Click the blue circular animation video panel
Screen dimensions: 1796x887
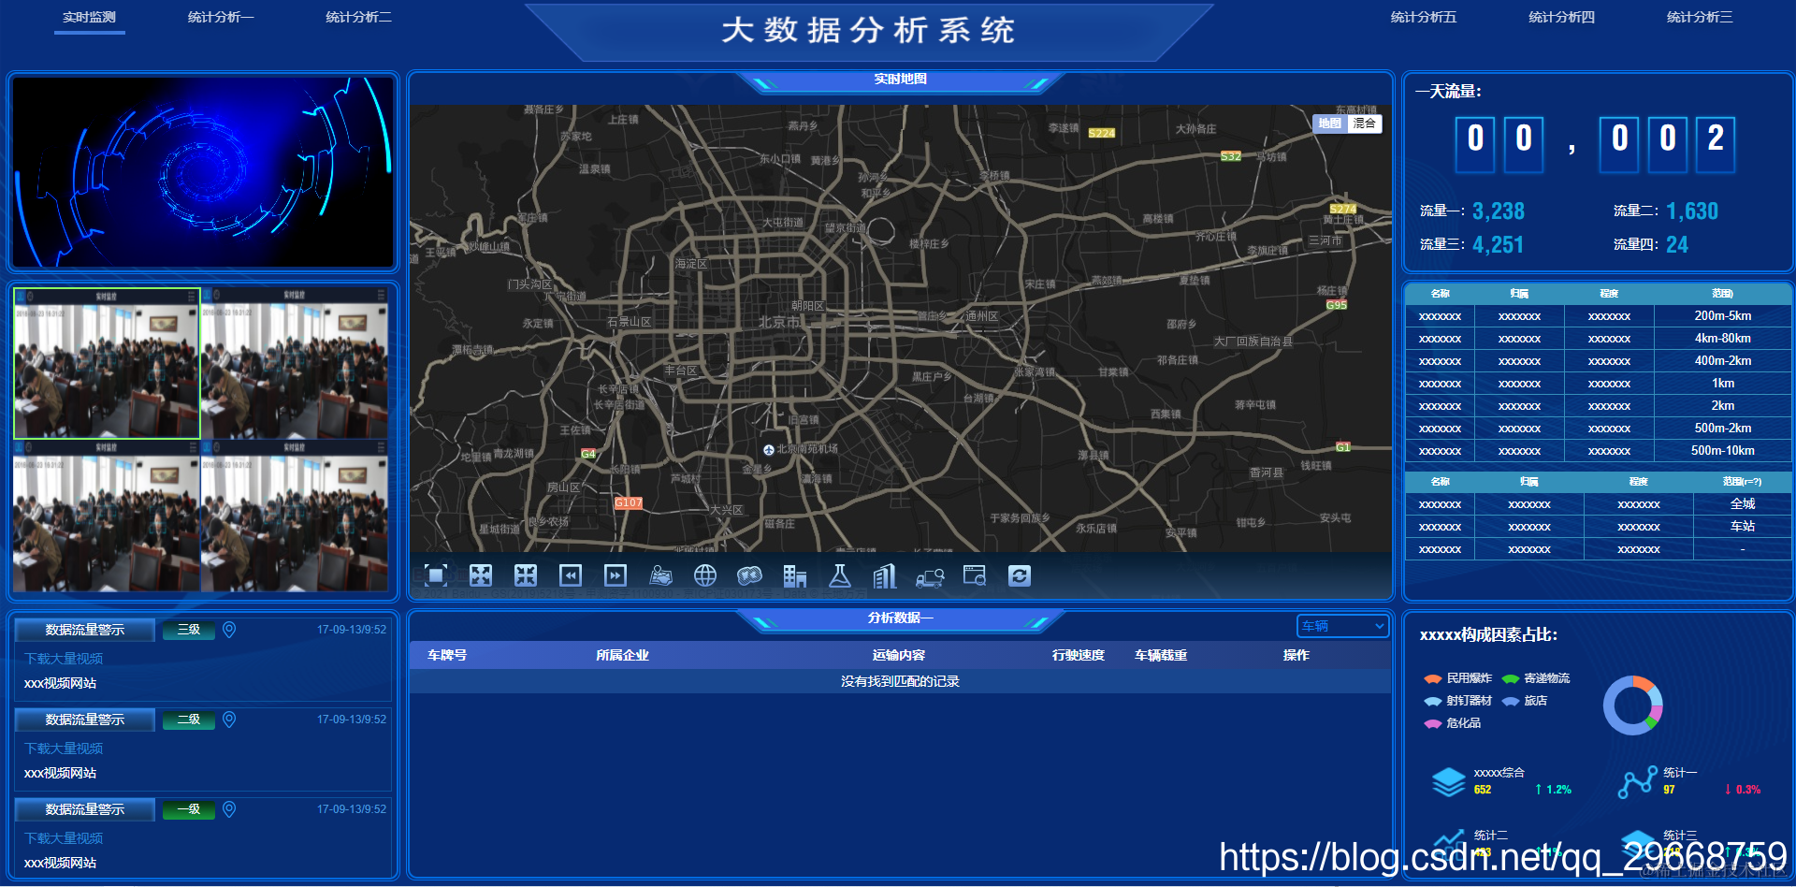[203, 172]
